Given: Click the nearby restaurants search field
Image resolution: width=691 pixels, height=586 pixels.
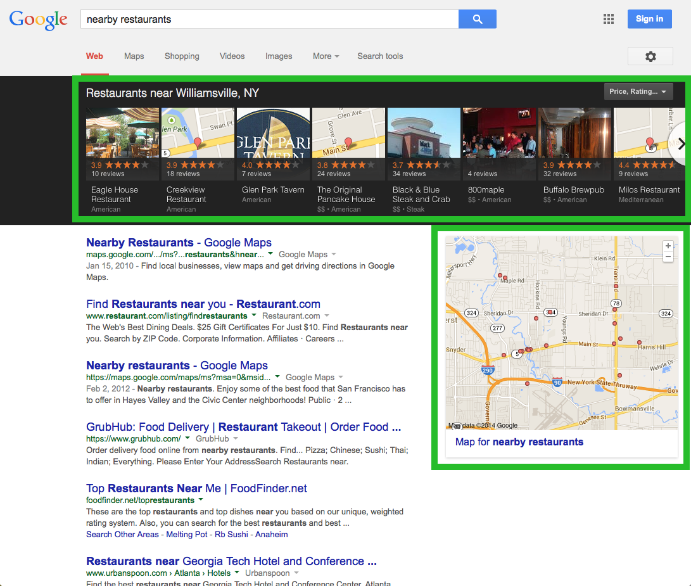Looking at the screenshot, I should pos(269,19).
